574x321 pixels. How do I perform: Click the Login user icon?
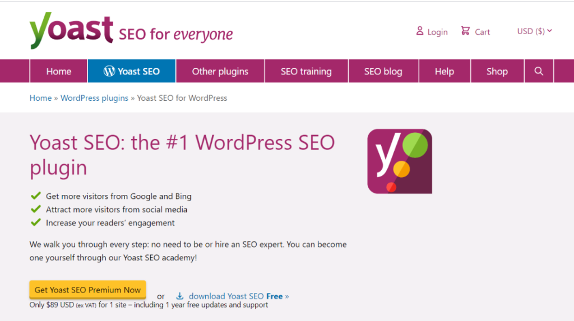pos(419,31)
